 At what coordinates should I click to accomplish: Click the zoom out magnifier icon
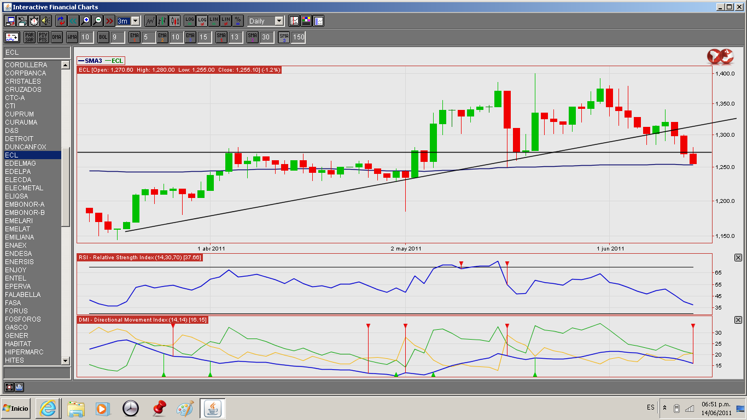[x=97, y=21]
